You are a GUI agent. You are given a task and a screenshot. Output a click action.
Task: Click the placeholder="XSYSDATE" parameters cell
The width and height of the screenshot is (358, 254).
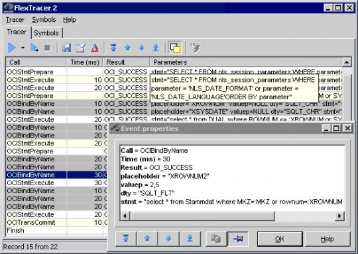pos(246,112)
